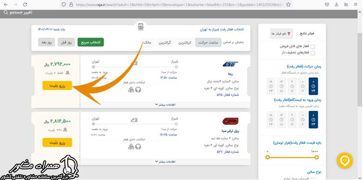Sort results by ساعت حرکت

click(208, 43)
